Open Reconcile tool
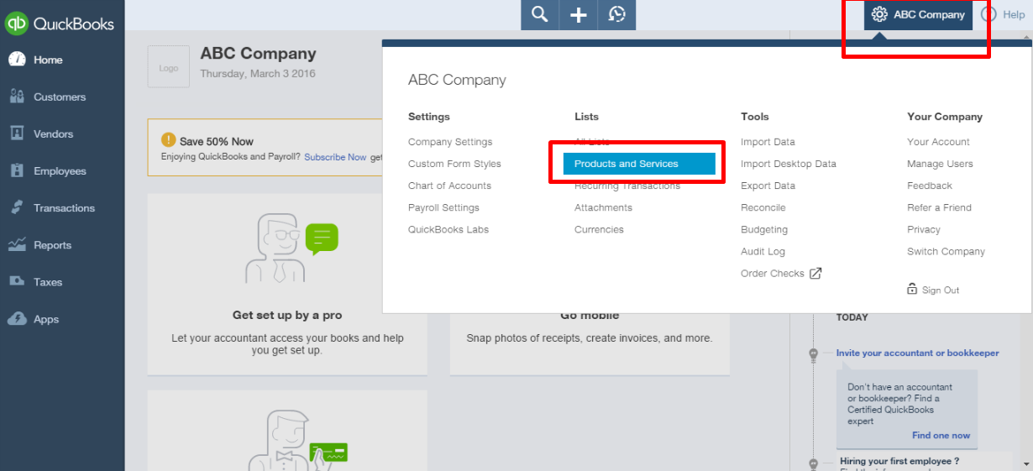The image size is (1033, 471). pos(763,207)
